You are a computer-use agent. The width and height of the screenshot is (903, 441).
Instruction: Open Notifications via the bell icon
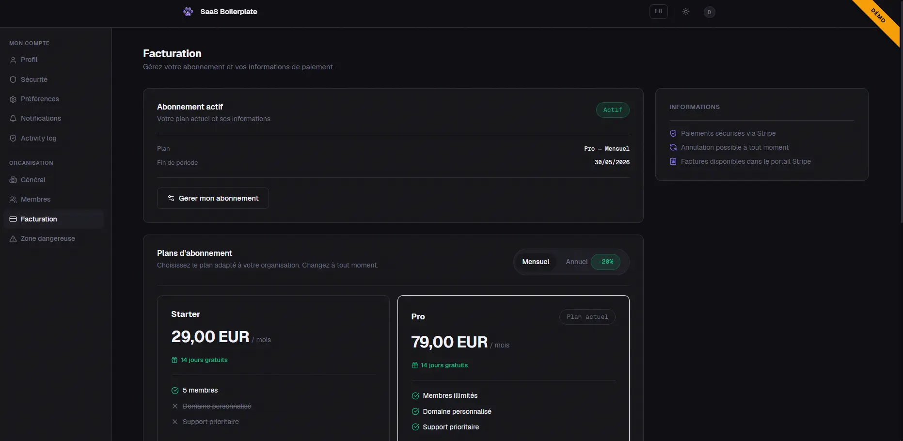12,118
